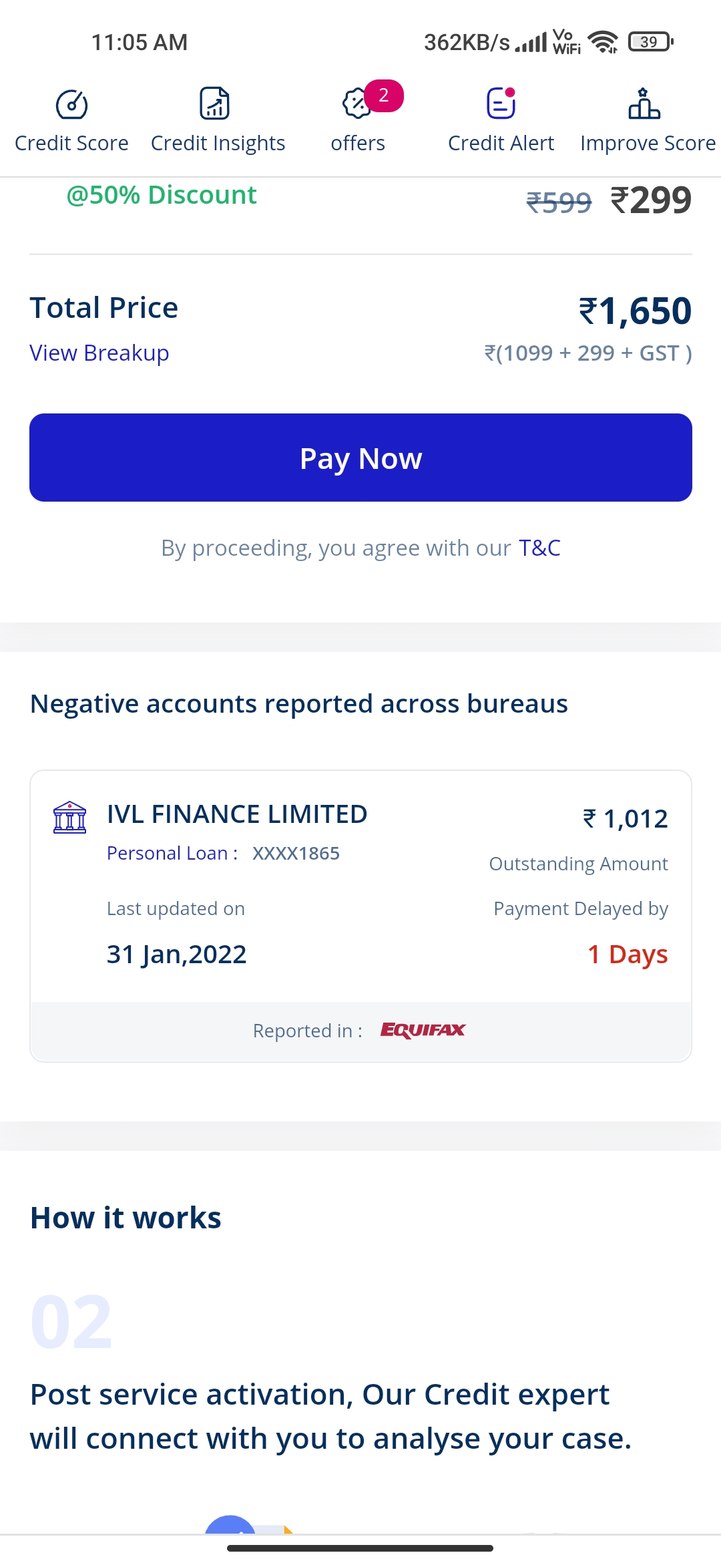Tap the offers discount badge icon
Viewport: 721px width, 1563px height.
356,104
